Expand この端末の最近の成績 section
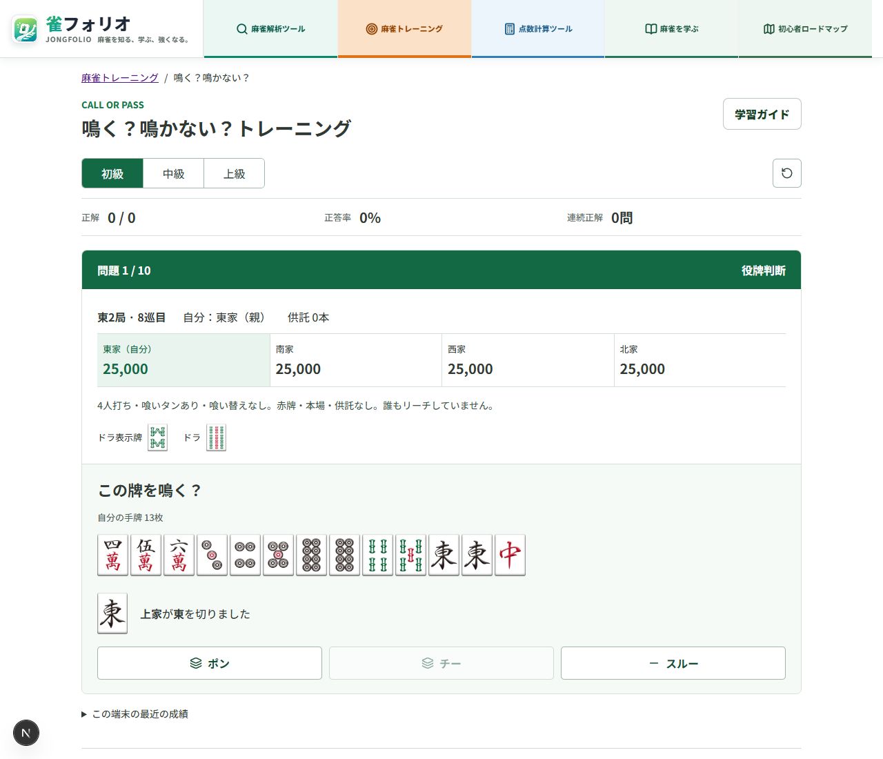 pyautogui.click(x=135, y=714)
